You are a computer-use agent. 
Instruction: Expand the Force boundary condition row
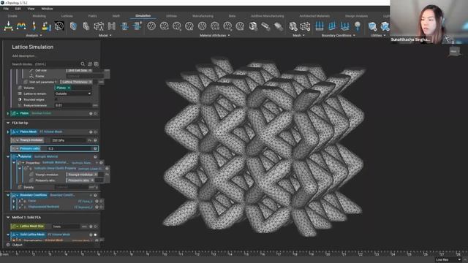(14, 202)
